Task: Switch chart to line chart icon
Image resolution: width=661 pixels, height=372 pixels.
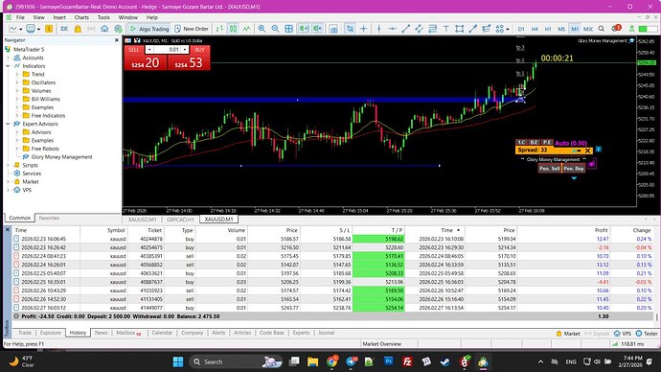Action: [x=246, y=29]
